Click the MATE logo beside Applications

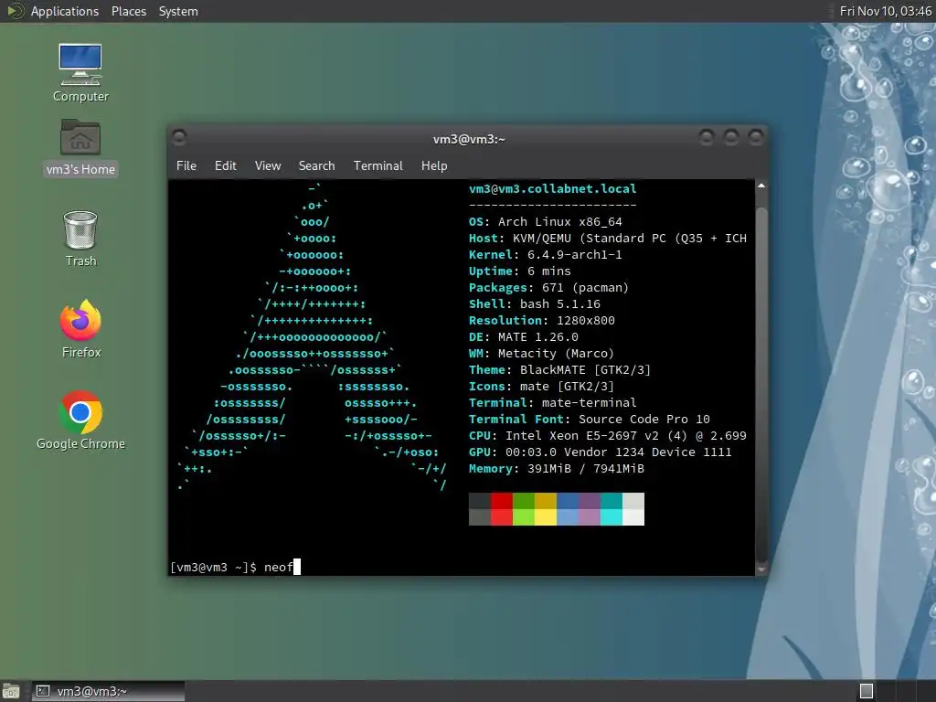pos(15,11)
